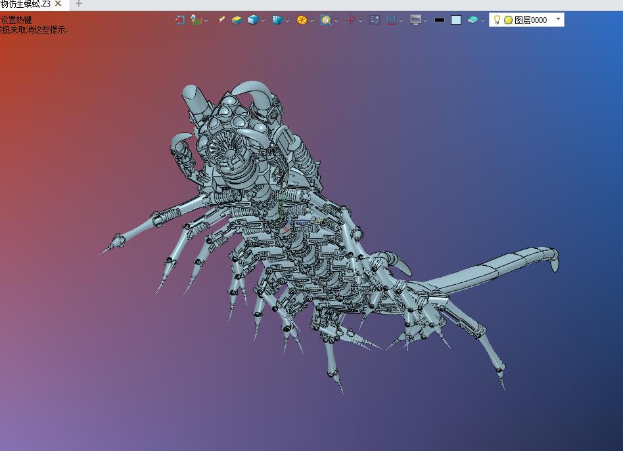Click the blue shaded cube display icon
Image resolution: width=623 pixels, height=451 pixels.
(253, 20)
